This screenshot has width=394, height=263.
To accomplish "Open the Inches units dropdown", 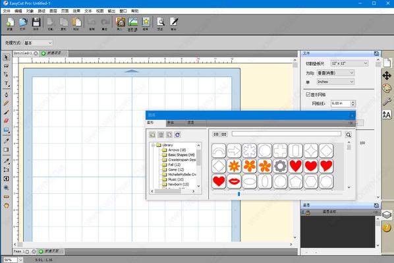I will 335,82.
